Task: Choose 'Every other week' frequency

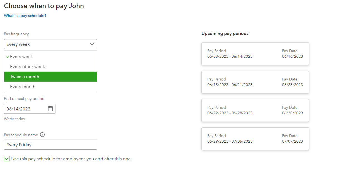Action: [x=27, y=67]
